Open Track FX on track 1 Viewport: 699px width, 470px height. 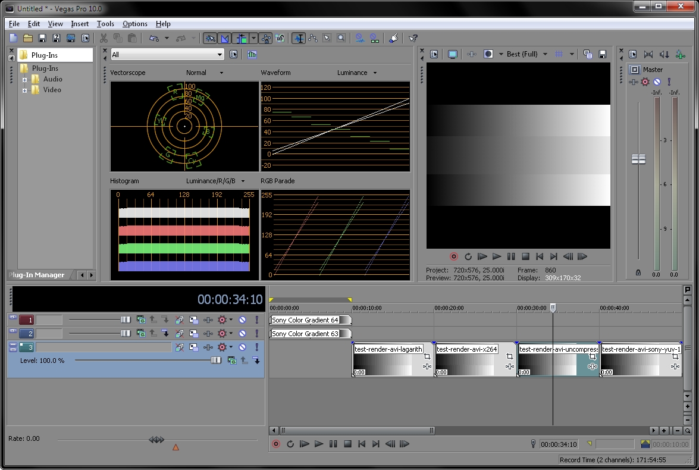[x=208, y=319]
